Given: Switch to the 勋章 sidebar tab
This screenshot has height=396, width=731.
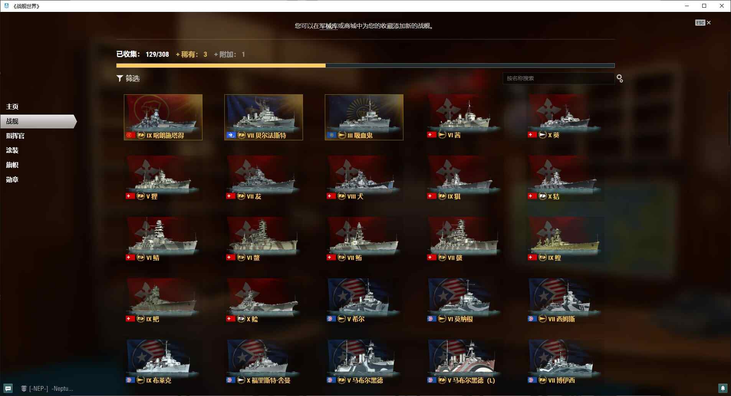Looking at the screenshot, I should (x=12, y=179).
